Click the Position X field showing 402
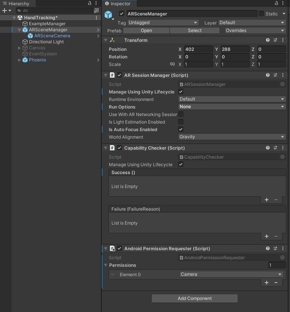Image resolution: width=290 pixels, height=312 pixels. [x=198, y=49]
